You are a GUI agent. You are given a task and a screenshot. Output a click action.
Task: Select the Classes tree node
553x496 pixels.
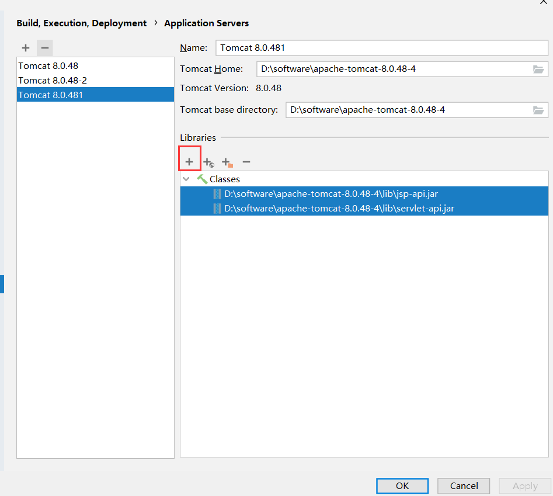pyautogui.click(x=364, y=179)
